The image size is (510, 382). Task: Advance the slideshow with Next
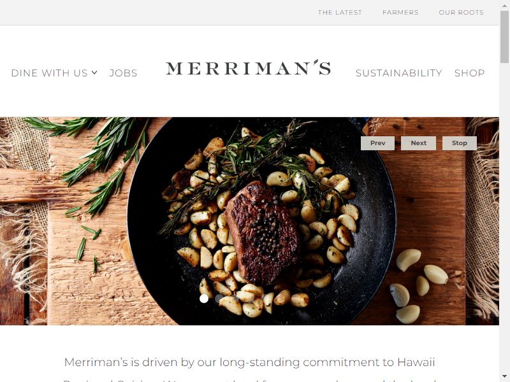(x=418, y=143)
